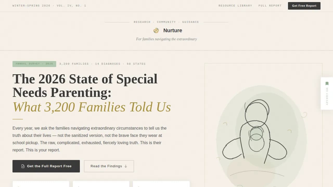Open the Resource Library nav link
Viewport: 333px width, 187px height.
click(x=235, y=6)
